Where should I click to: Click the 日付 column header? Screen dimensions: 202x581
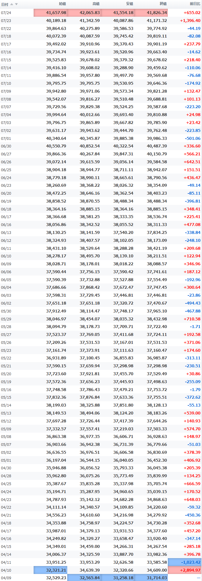(x=5, y=4)
